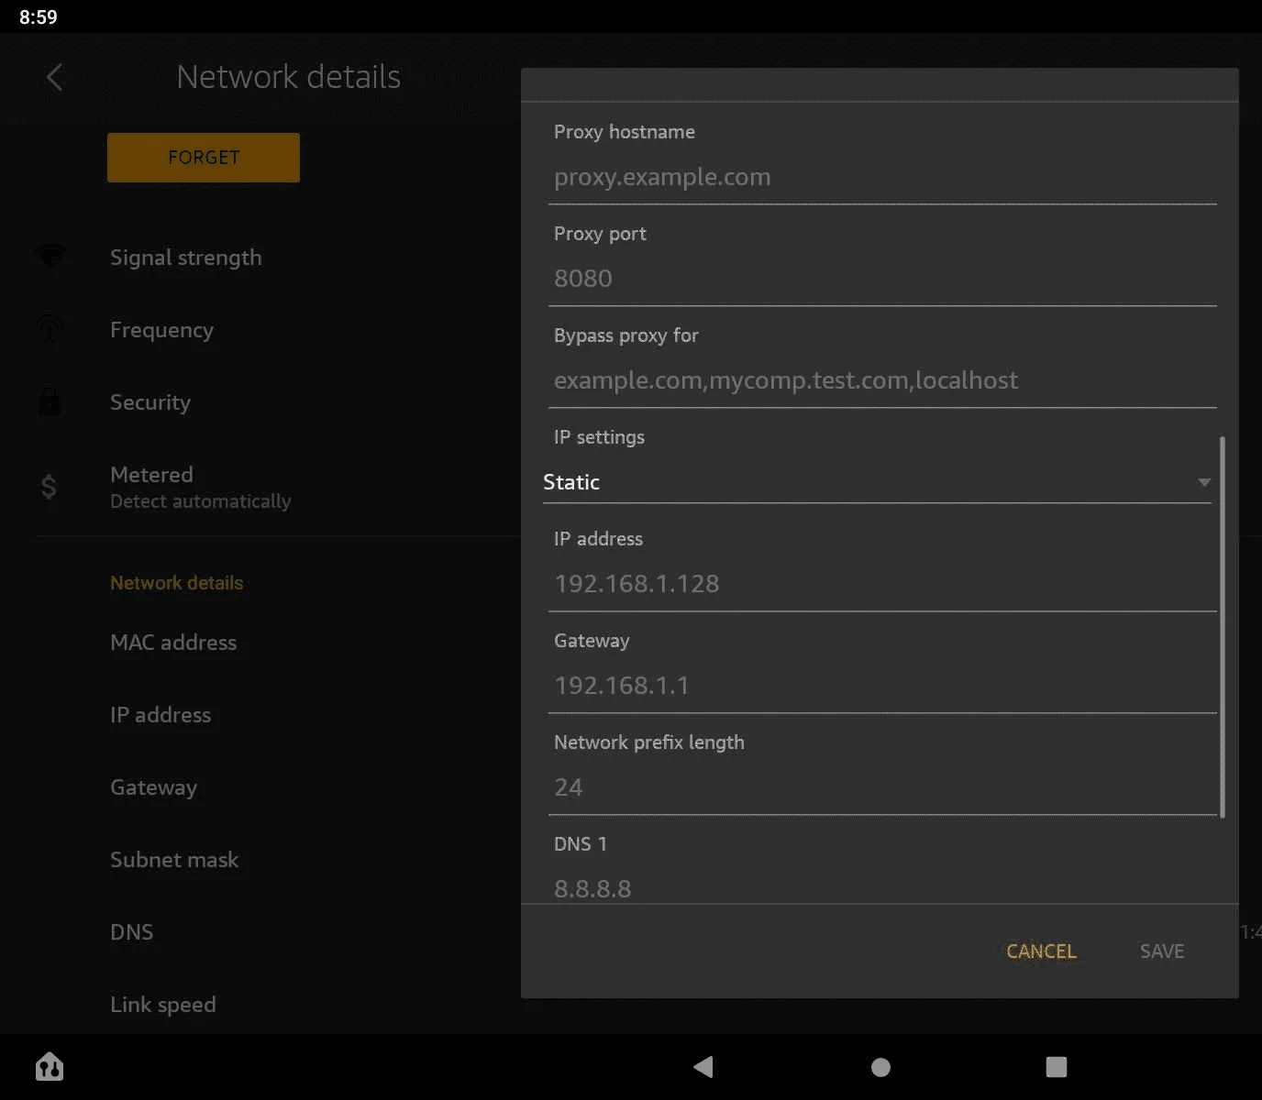
Task: Click the Security lock icon
Action: [50, 401]
